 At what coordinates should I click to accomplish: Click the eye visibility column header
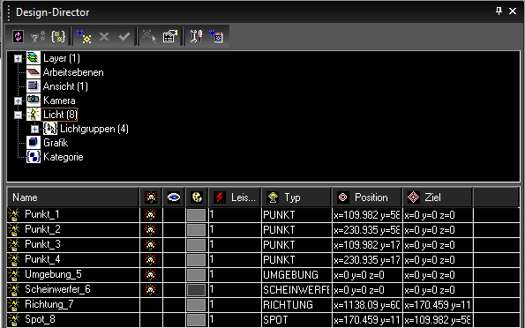(174, 198)
